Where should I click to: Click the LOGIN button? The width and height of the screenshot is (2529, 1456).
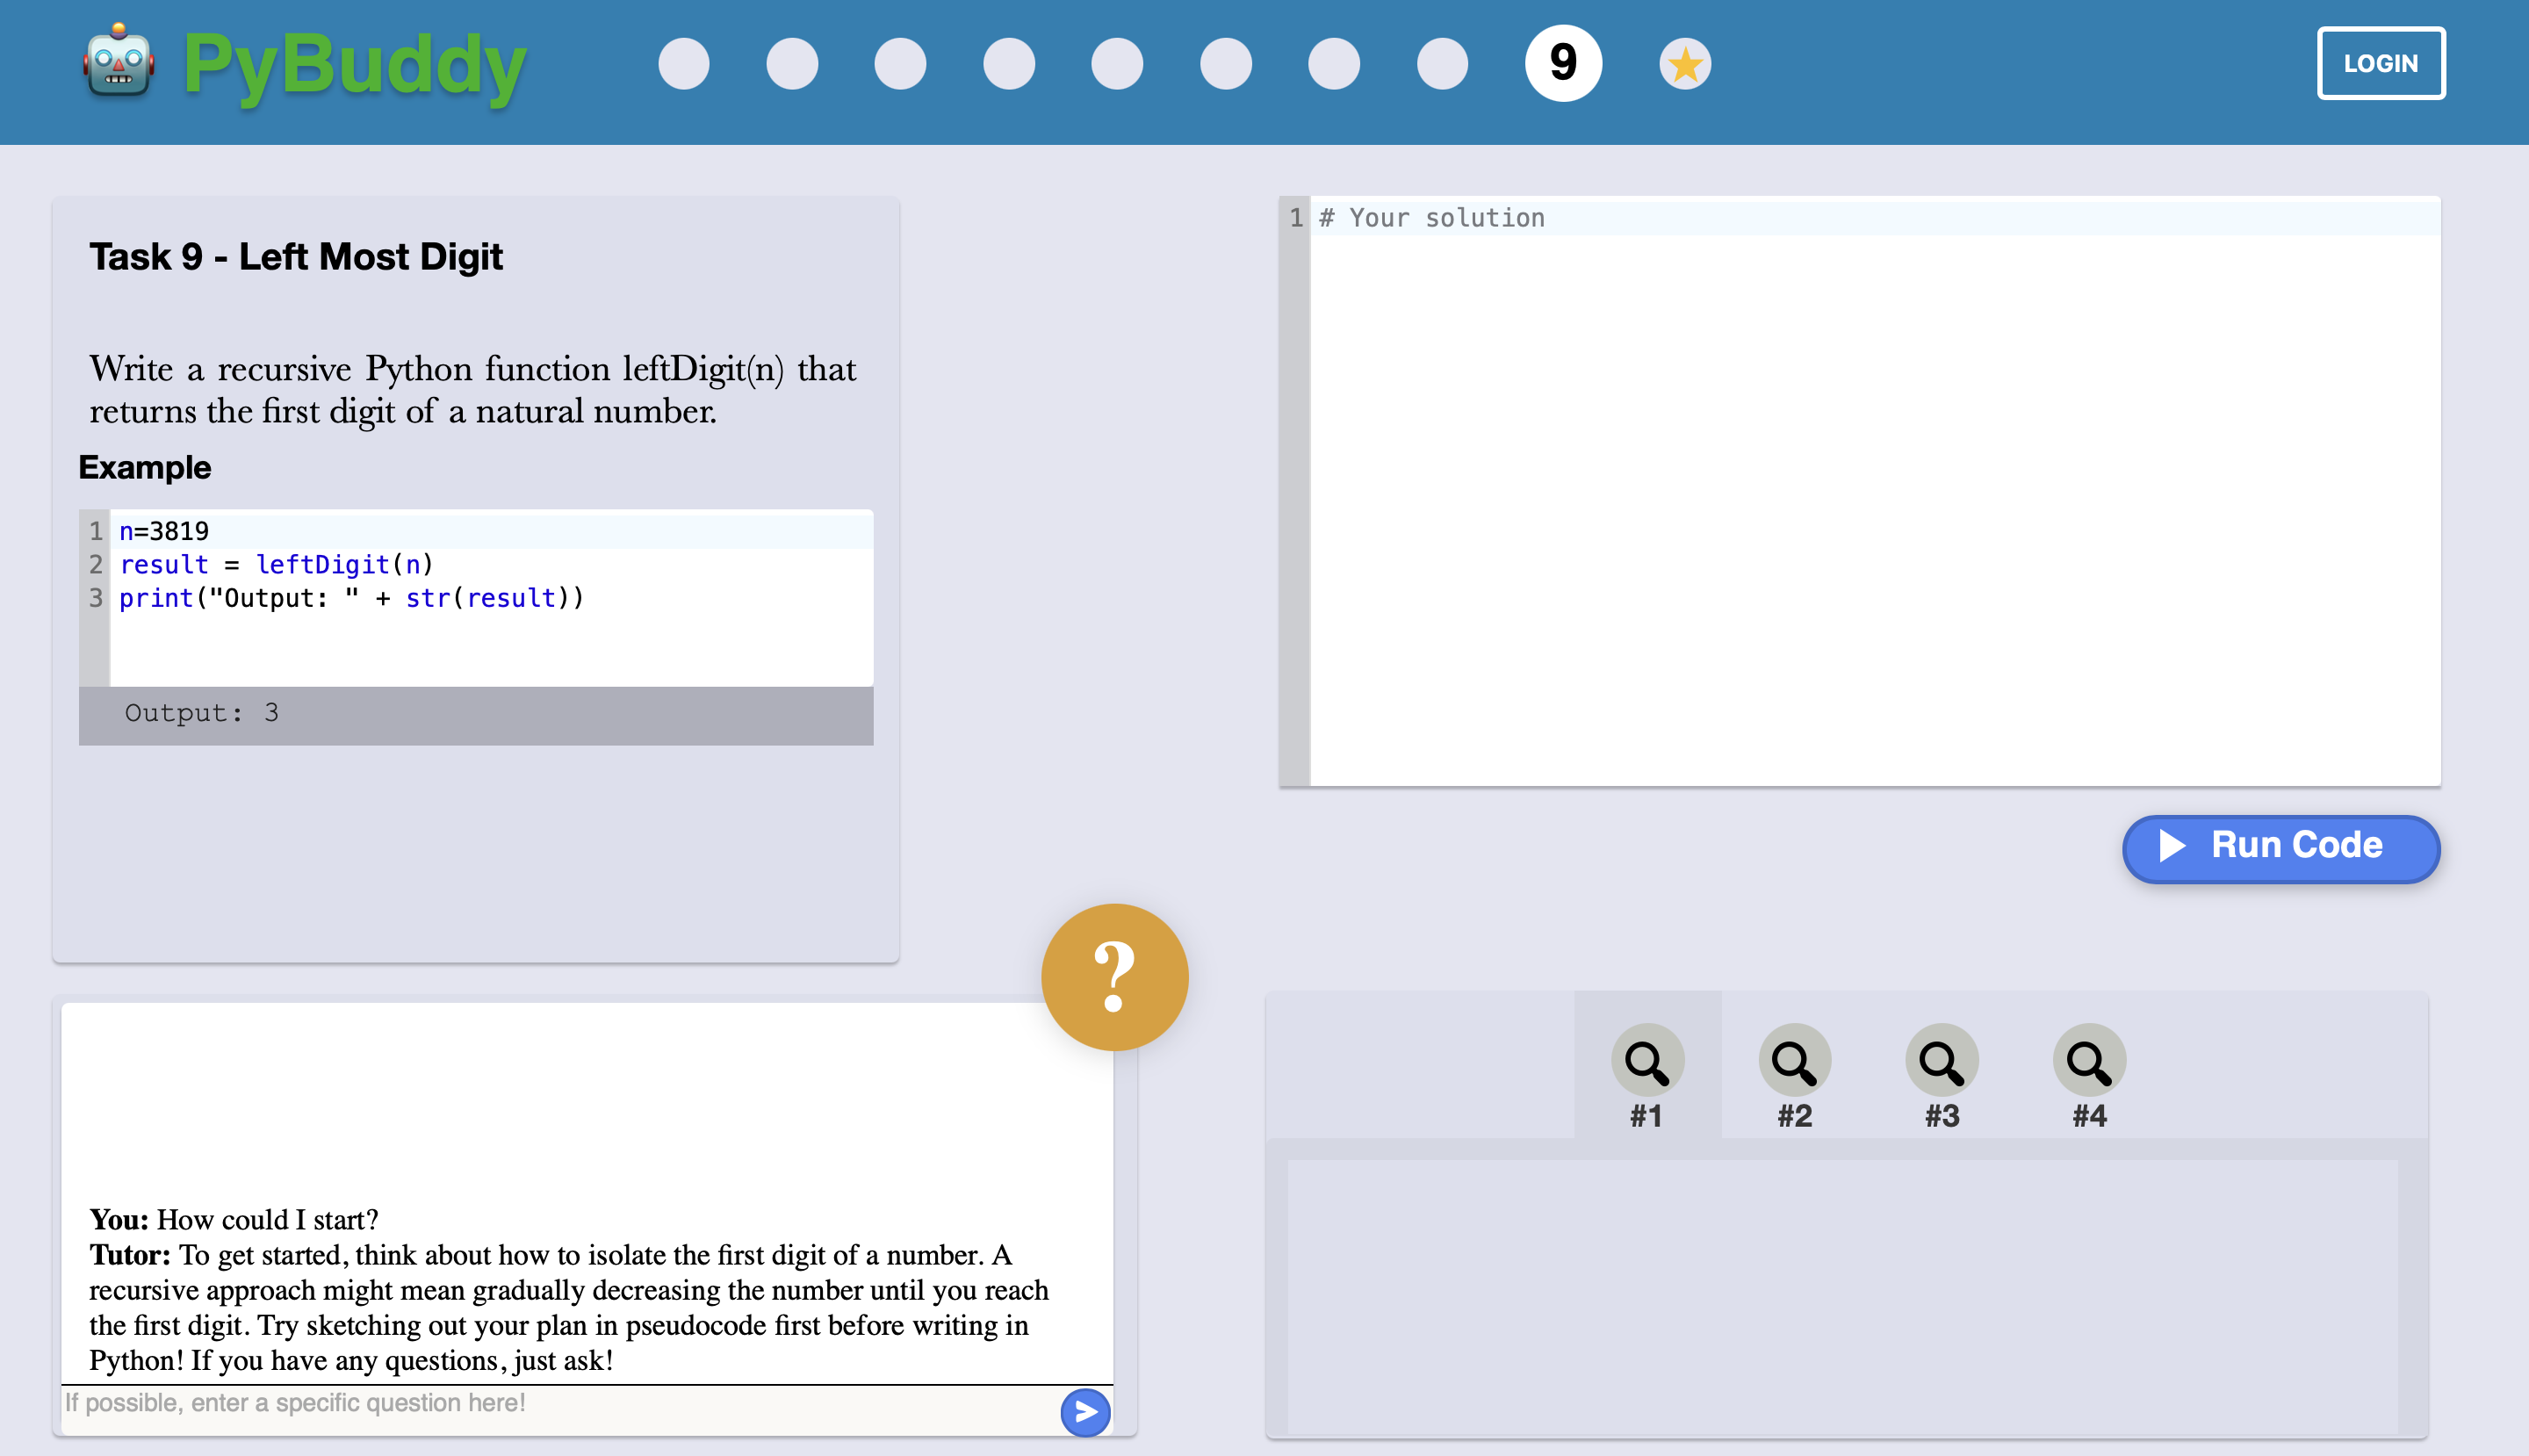click(2380, 63)
